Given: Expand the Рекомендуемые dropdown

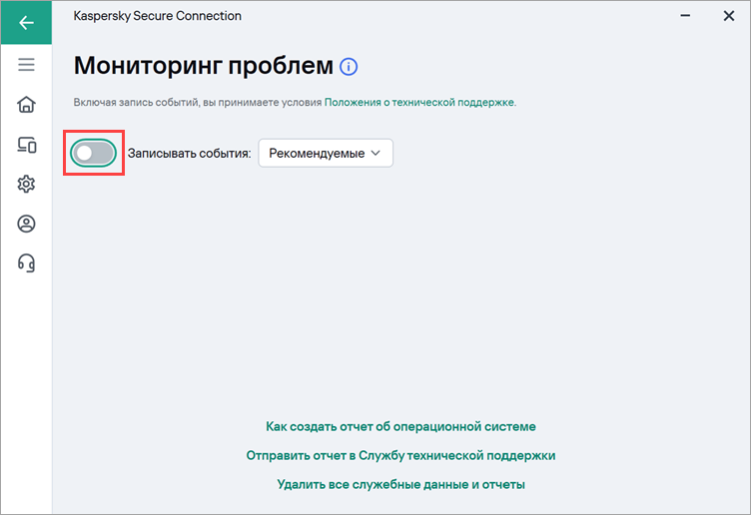Looking at the screenshot, I should pyautogui.click(x=326, y=153).
